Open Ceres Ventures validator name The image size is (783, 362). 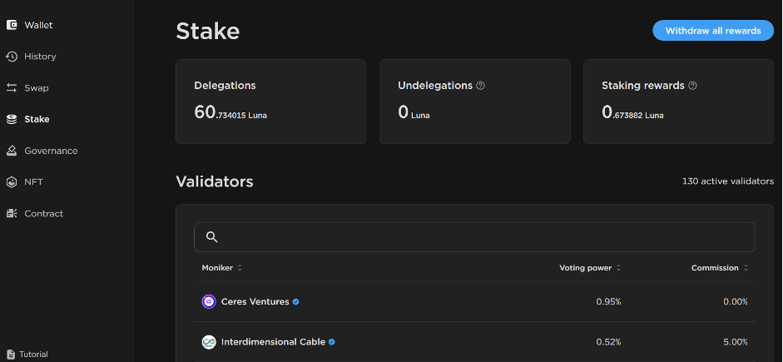pyautogui.click(x=255, y=301)
